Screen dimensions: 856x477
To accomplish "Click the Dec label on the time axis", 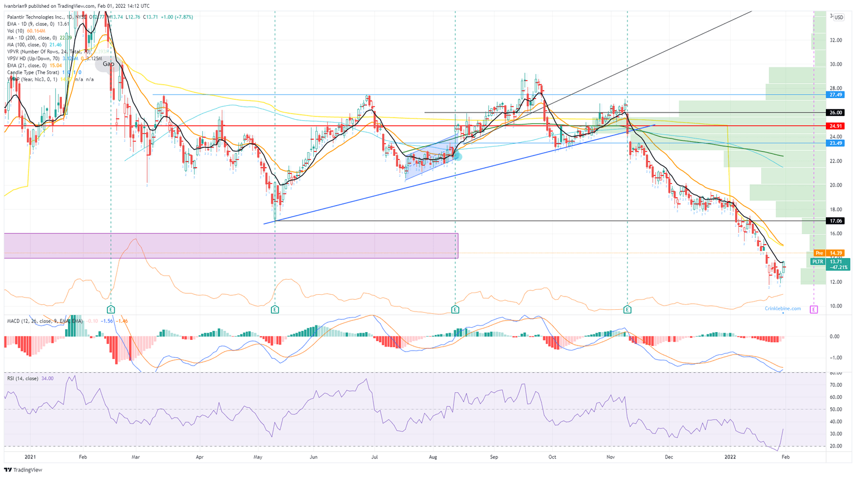I will pyautogui.click(x=669, y=457).
